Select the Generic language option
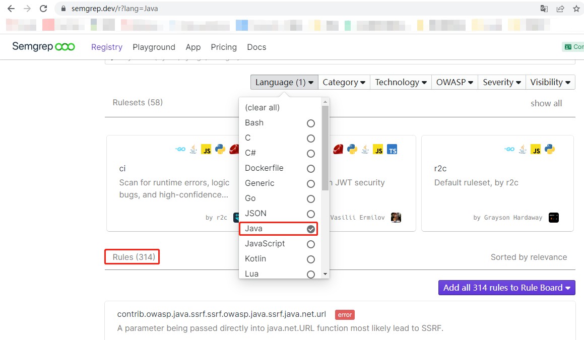This screenshot has height=340, width=584. 280,183
